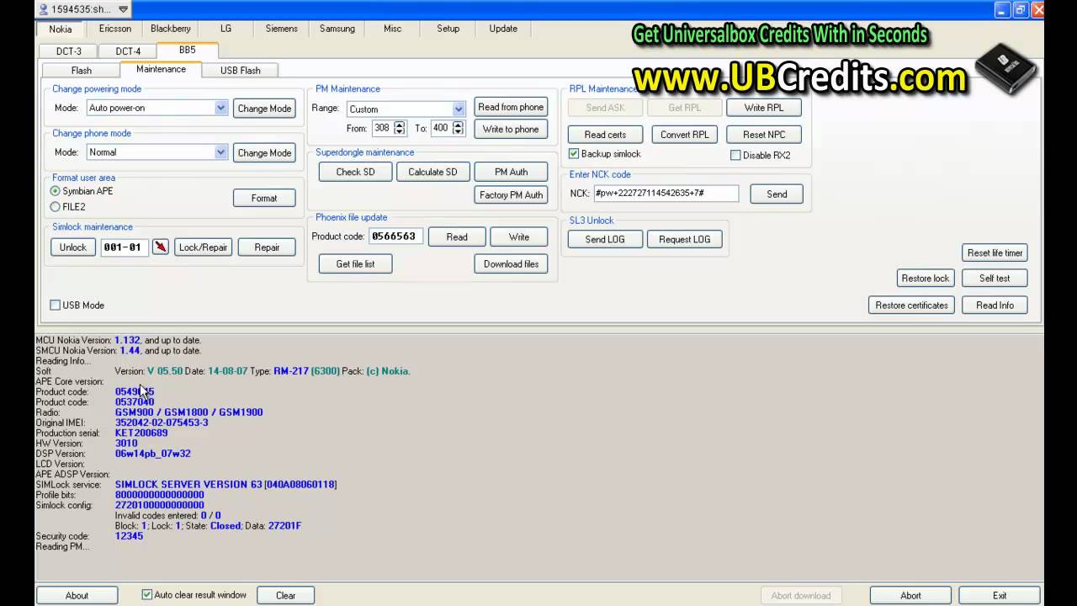Screen dimensions: 1077x606
Task: Select Symbian APE radio option
Action: point(56,191)
